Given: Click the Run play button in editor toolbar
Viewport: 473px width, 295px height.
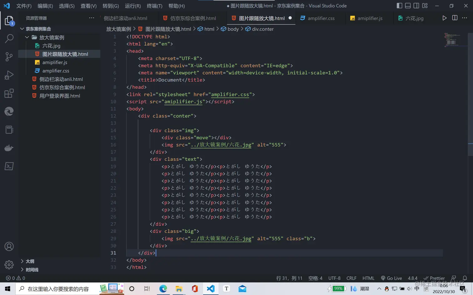Looking at the screenshot, I should (445, 18).
